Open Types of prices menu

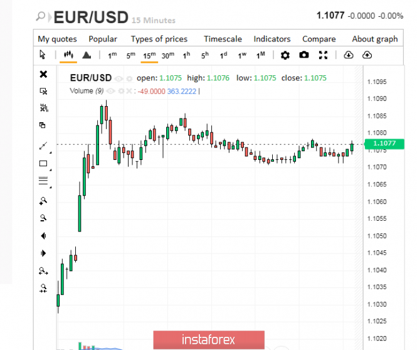click(159, 39)
